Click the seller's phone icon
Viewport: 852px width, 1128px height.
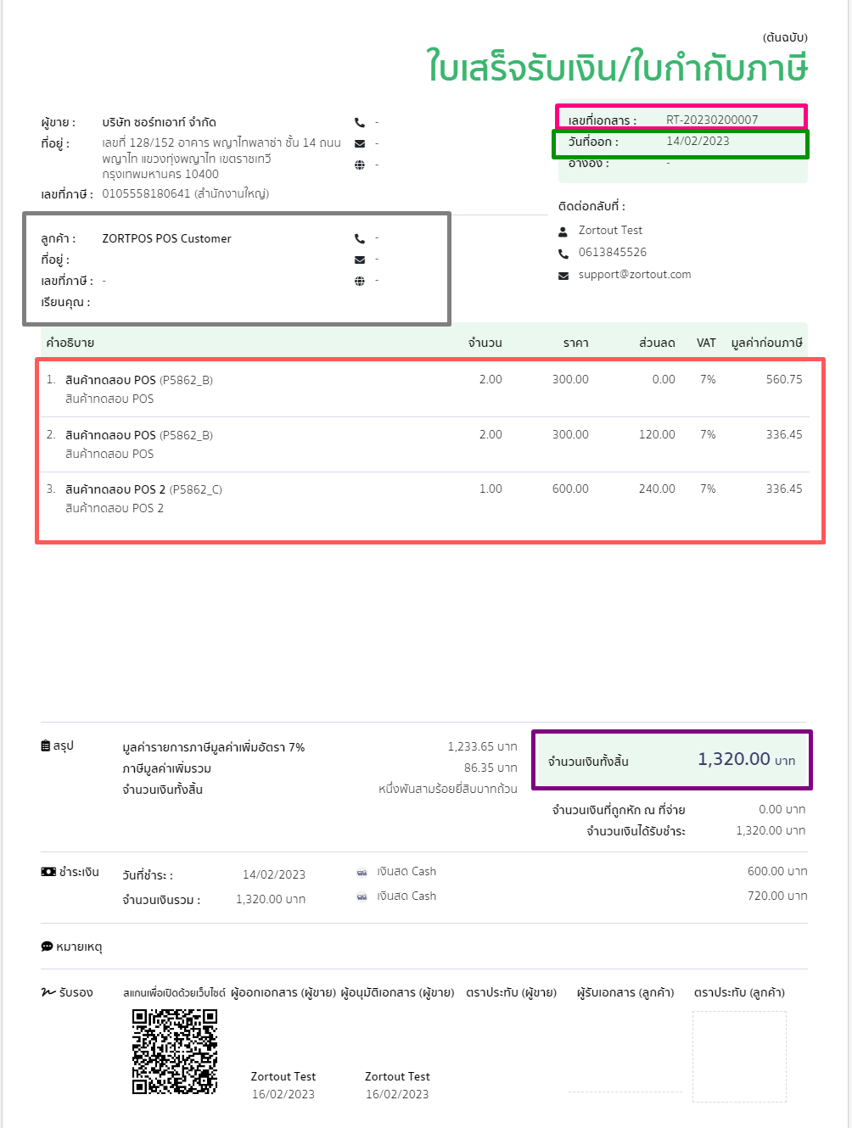pyautogui.click(x=360, y=122)
